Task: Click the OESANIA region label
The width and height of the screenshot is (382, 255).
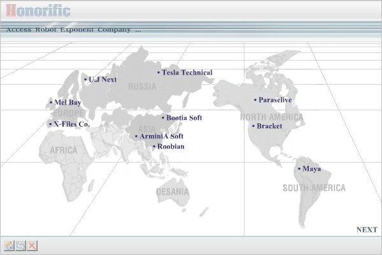Action: tap(173, 192)
